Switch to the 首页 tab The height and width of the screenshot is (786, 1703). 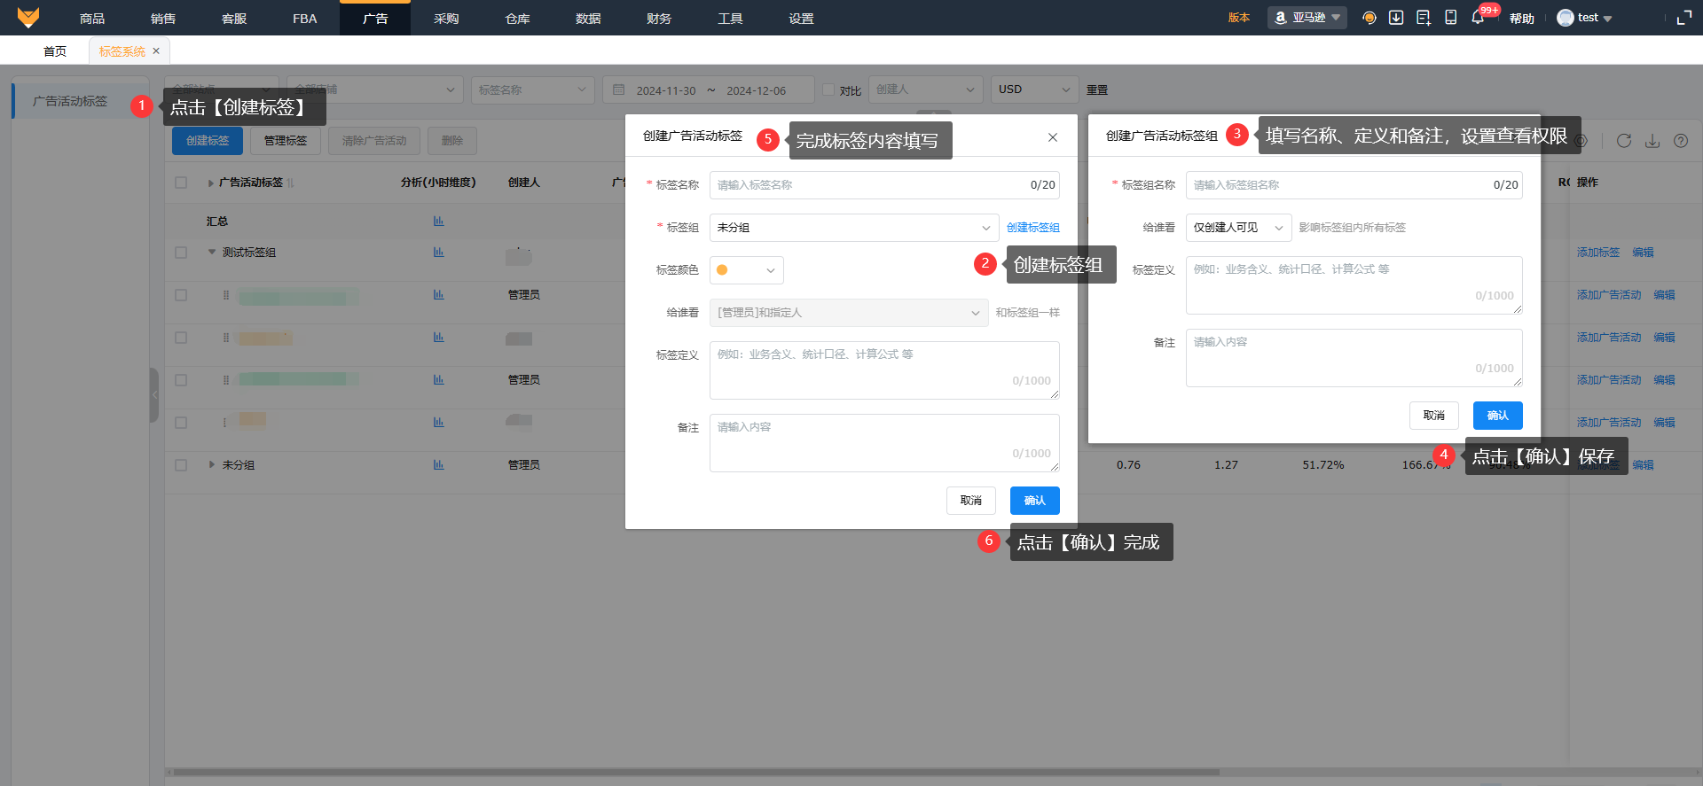(55, 51)
